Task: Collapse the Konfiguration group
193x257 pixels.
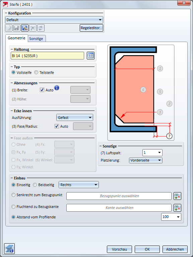Action: (6, 13)
